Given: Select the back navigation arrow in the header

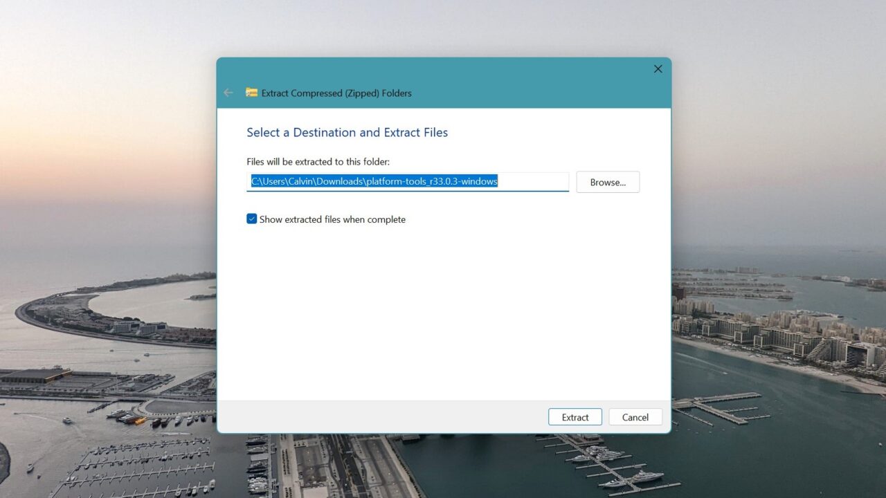Looking at the screenshot, I should pos(228,92).
